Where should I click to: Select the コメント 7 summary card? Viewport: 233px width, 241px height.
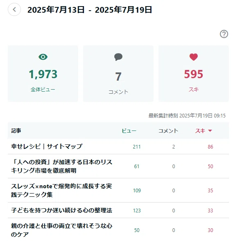[x=118, y=74]
